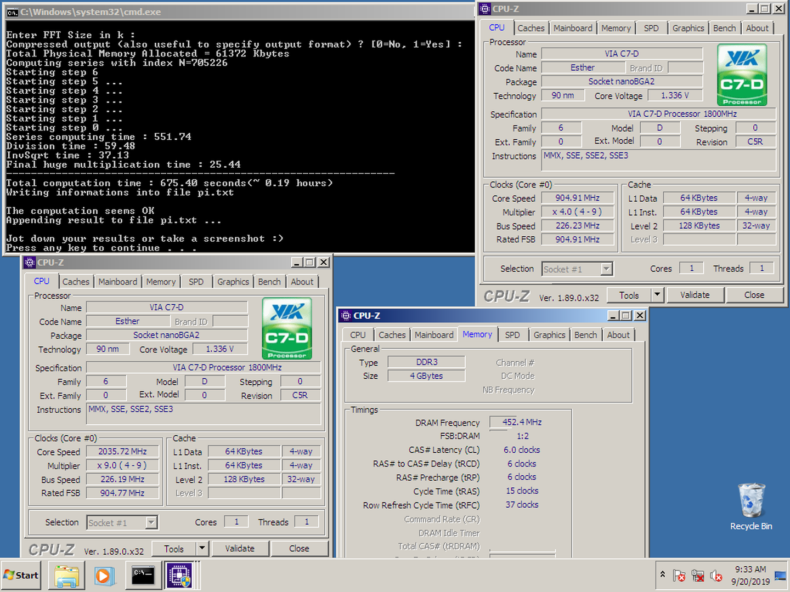Screen dimensions: 790x592
Task: Open Graphics tab in top-right CPU-Z
Action: pos(688,28)
